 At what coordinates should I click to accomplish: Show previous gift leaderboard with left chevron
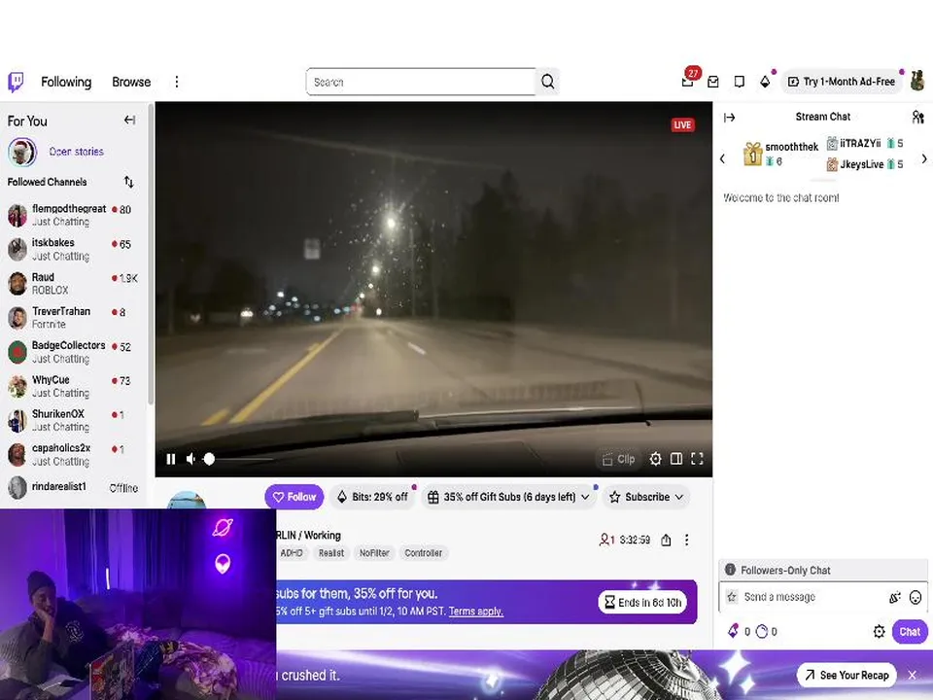click(722, 158)
